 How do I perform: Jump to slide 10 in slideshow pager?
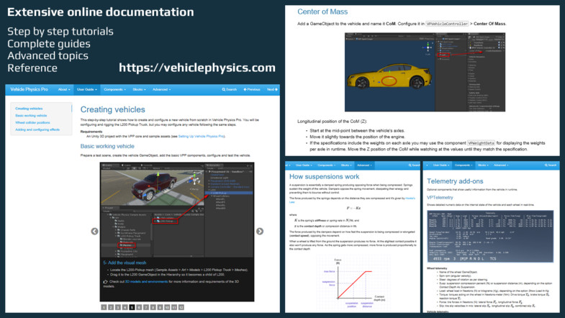167,307
